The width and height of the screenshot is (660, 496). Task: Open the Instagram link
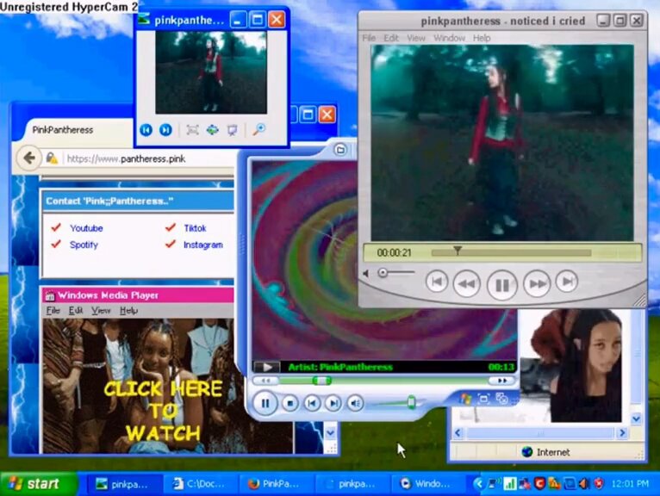(x=203, y=245)
